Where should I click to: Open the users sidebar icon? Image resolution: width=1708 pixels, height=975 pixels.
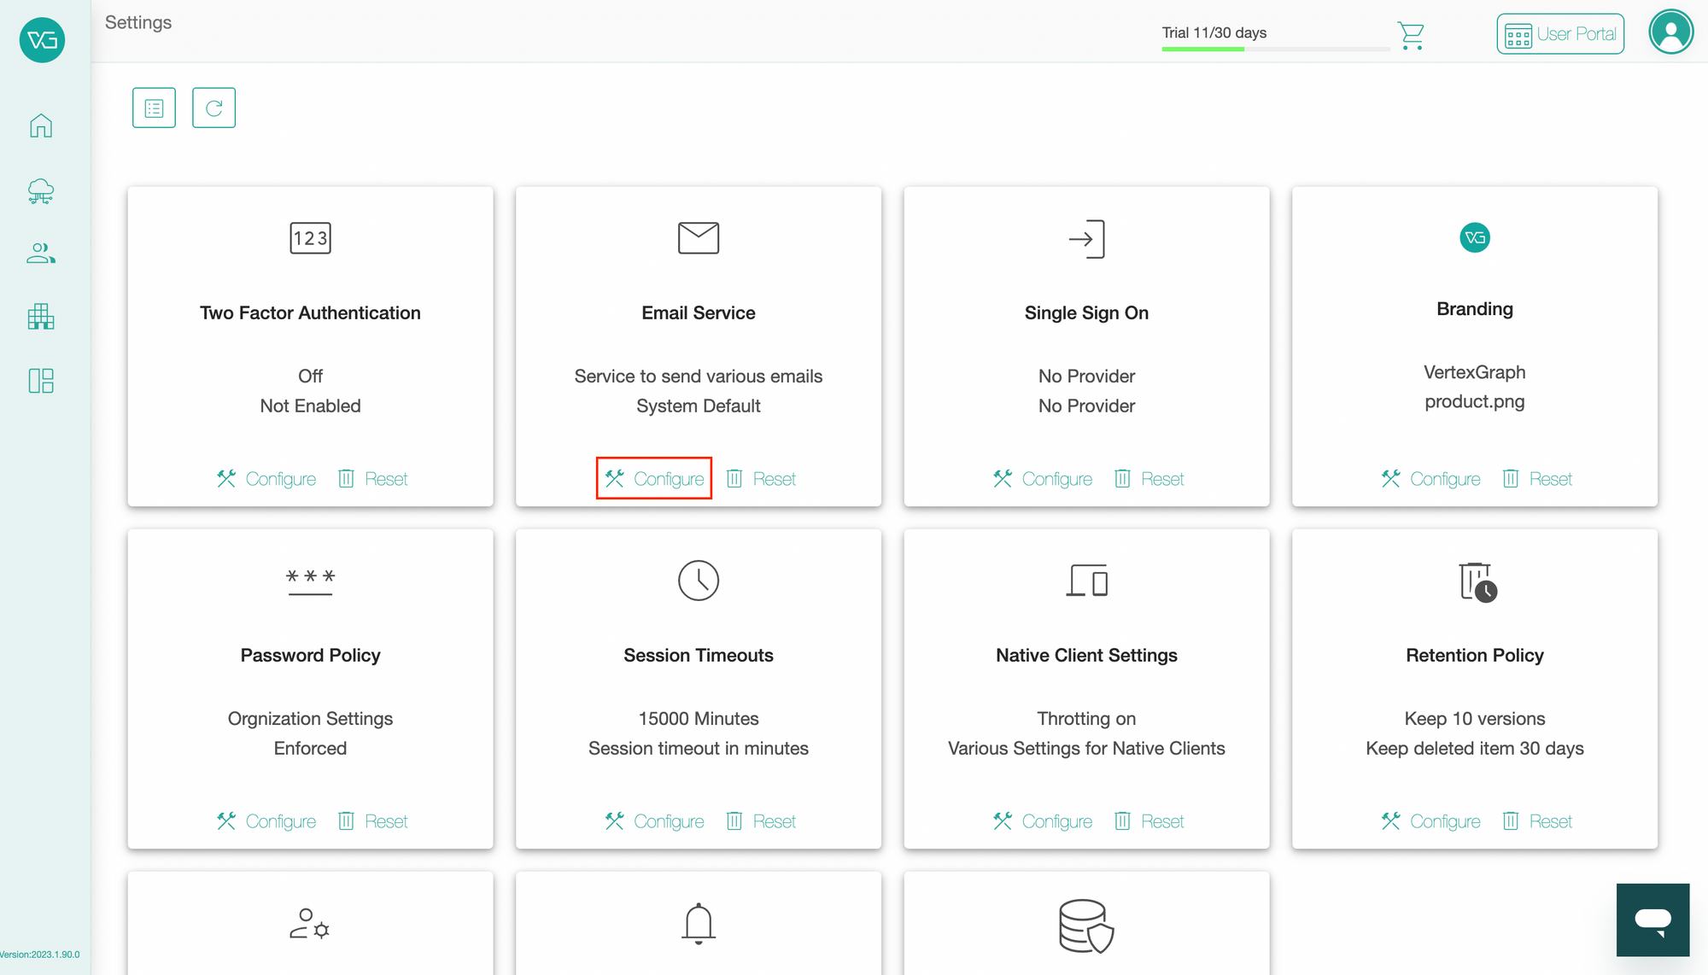tap(41, 254)
